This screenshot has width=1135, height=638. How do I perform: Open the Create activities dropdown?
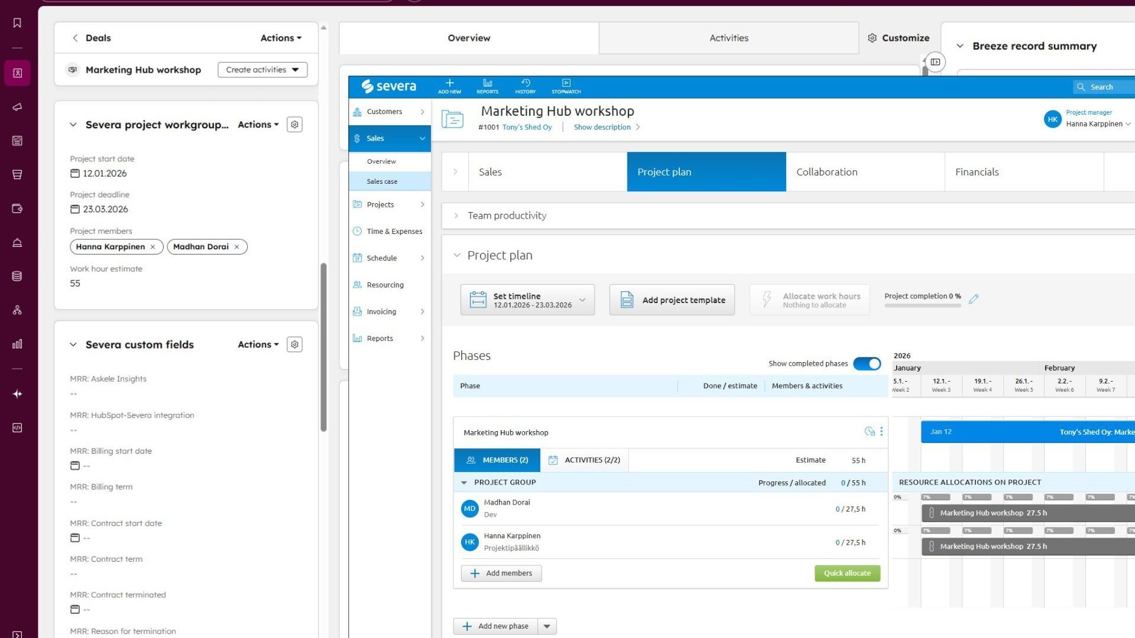(x=262, y=70)
